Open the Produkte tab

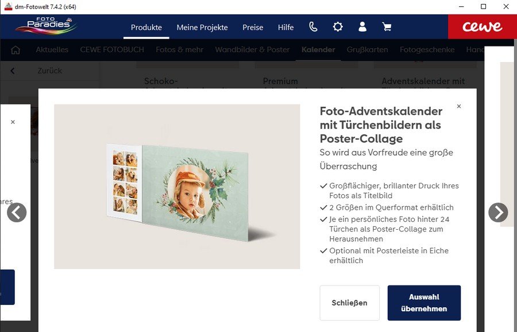pyautogui.click(x=146, y=28)
